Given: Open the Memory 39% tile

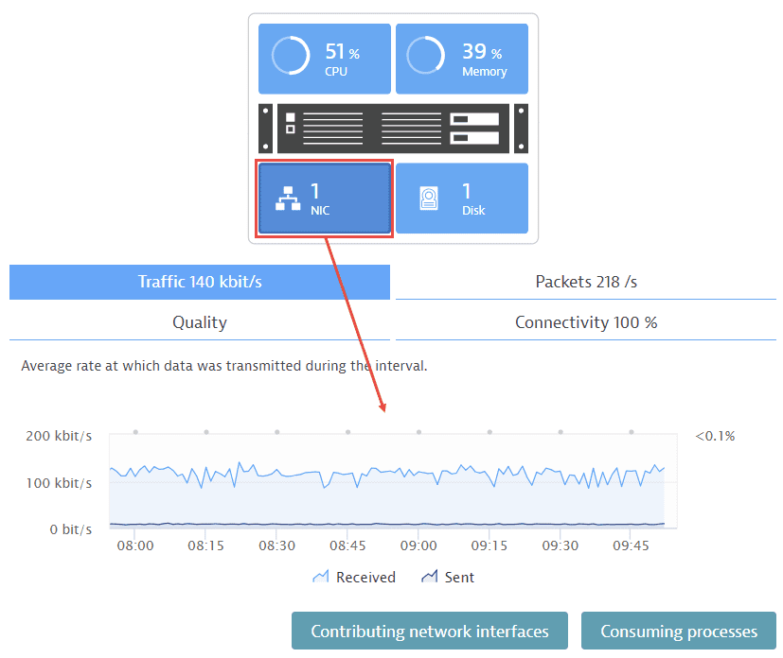Looking at the screenshot, I should pos(462,59).
